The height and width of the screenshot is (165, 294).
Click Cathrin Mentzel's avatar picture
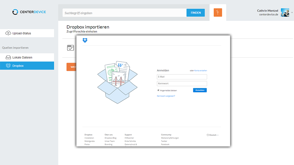pos(285,12)
